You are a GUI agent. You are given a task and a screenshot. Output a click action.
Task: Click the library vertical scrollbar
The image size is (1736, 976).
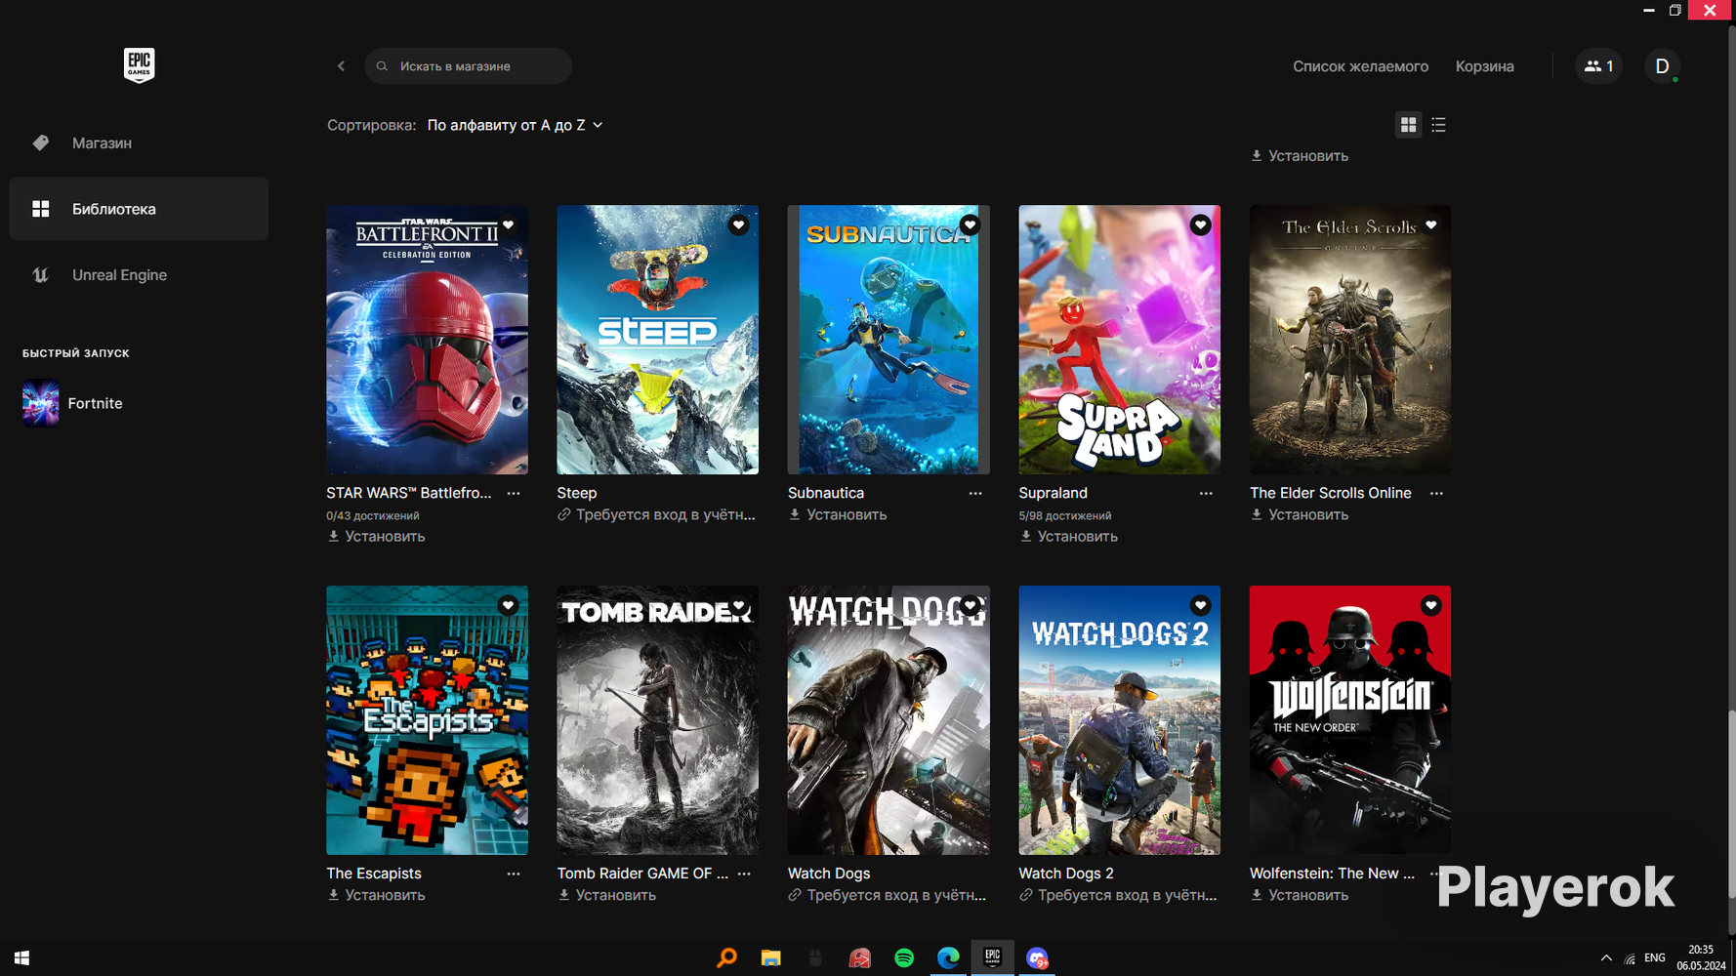1731,803
